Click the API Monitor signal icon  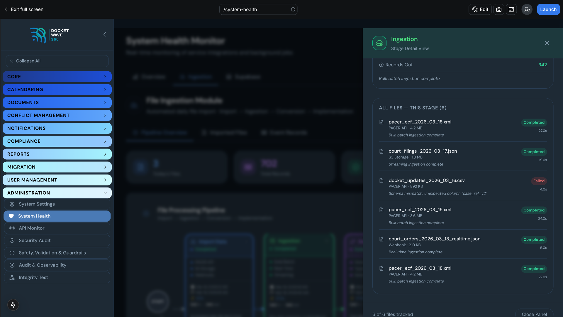tap(12, 228)
